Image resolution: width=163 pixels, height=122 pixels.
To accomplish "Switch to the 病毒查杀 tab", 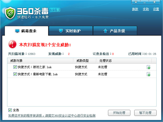I will point(26,31).
